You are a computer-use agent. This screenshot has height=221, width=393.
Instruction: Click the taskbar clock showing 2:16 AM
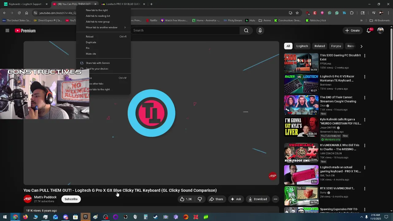(x=375, y=217)
